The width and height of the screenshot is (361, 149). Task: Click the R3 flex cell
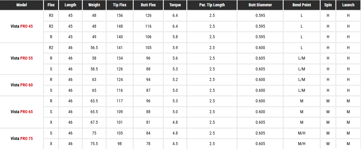click(51, 16)
